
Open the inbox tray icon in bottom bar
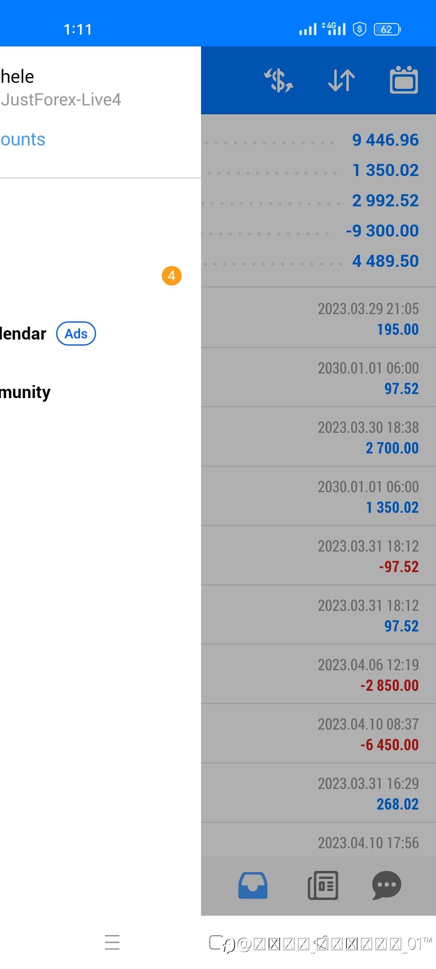pos(253,885)
